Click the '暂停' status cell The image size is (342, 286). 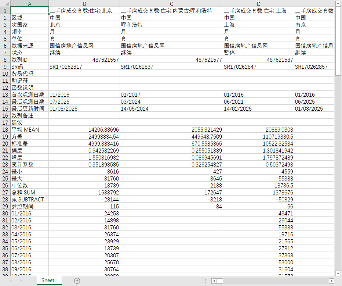click(x=258, y=53)
